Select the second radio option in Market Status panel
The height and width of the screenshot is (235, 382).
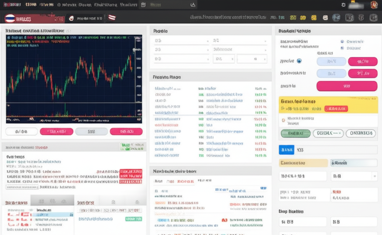(x=342, y=48)
